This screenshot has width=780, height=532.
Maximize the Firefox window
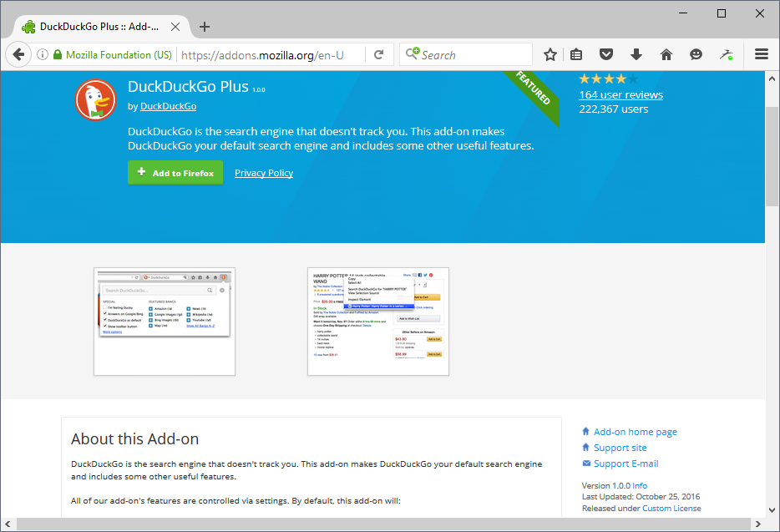pos(722,13)
